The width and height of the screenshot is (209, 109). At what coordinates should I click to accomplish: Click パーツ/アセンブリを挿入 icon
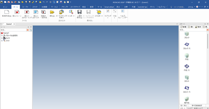click(61, 12)
